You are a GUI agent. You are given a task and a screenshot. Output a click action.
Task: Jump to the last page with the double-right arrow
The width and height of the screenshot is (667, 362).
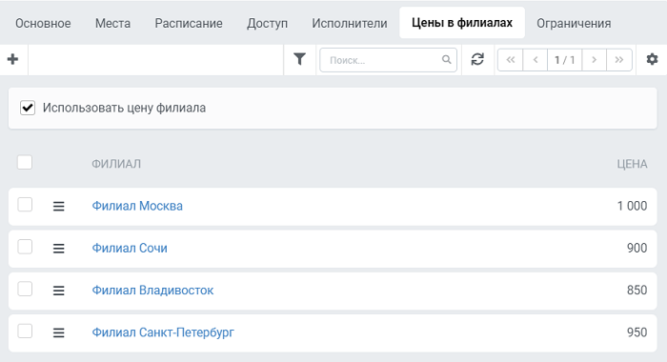(619, 60)
